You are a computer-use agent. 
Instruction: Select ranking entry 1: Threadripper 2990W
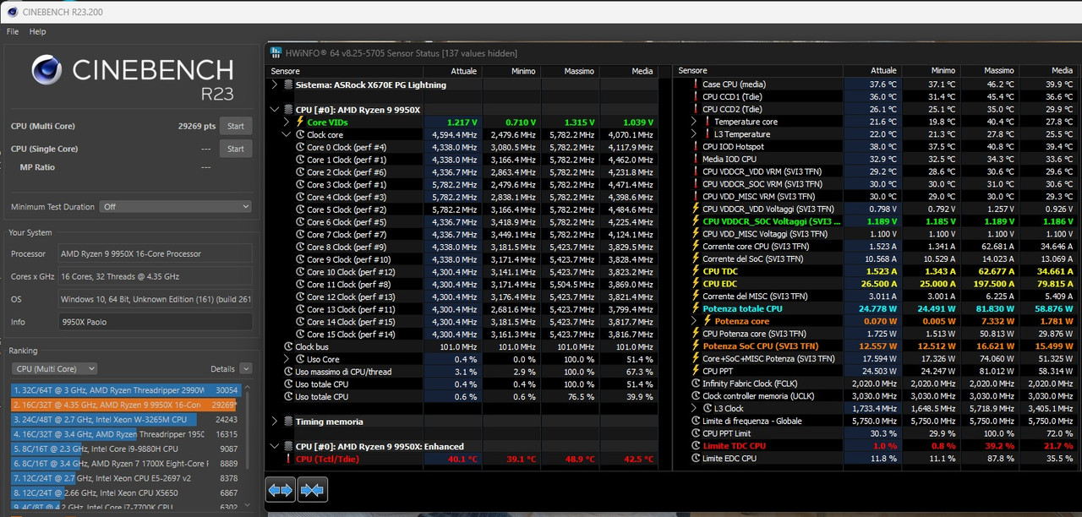coord(126,390)
